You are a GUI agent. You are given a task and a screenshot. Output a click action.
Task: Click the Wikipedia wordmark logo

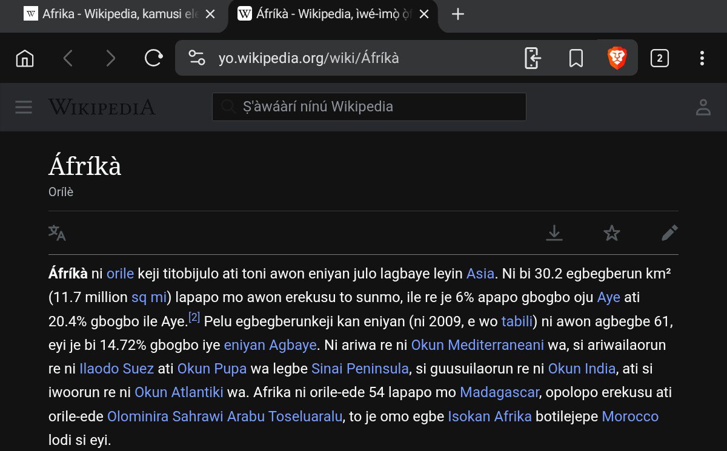(x=102, y=107)
